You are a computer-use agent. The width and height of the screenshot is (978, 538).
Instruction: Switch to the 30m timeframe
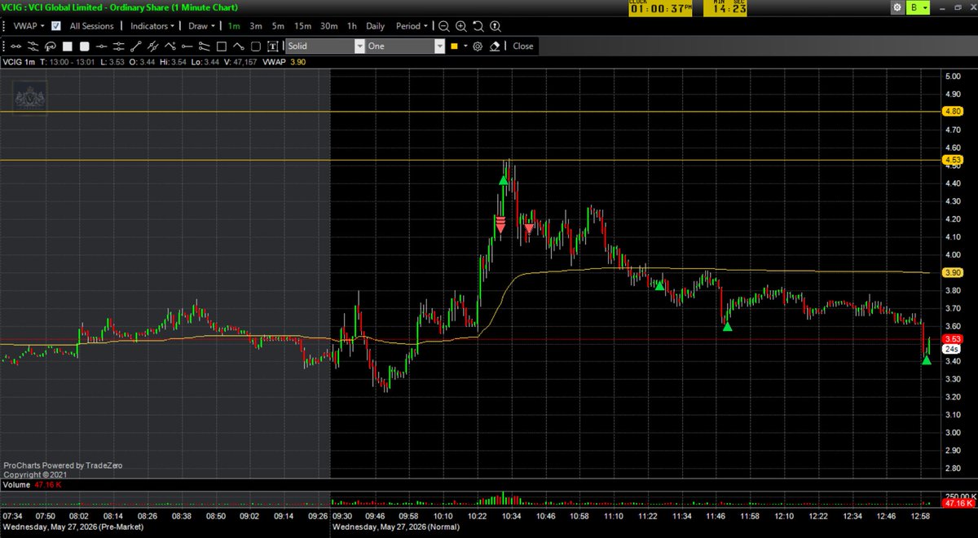click(329, 25)
